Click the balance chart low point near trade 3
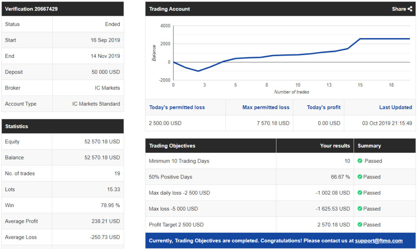Viewport: 417px width, 249px height. (x=198, y=71)
